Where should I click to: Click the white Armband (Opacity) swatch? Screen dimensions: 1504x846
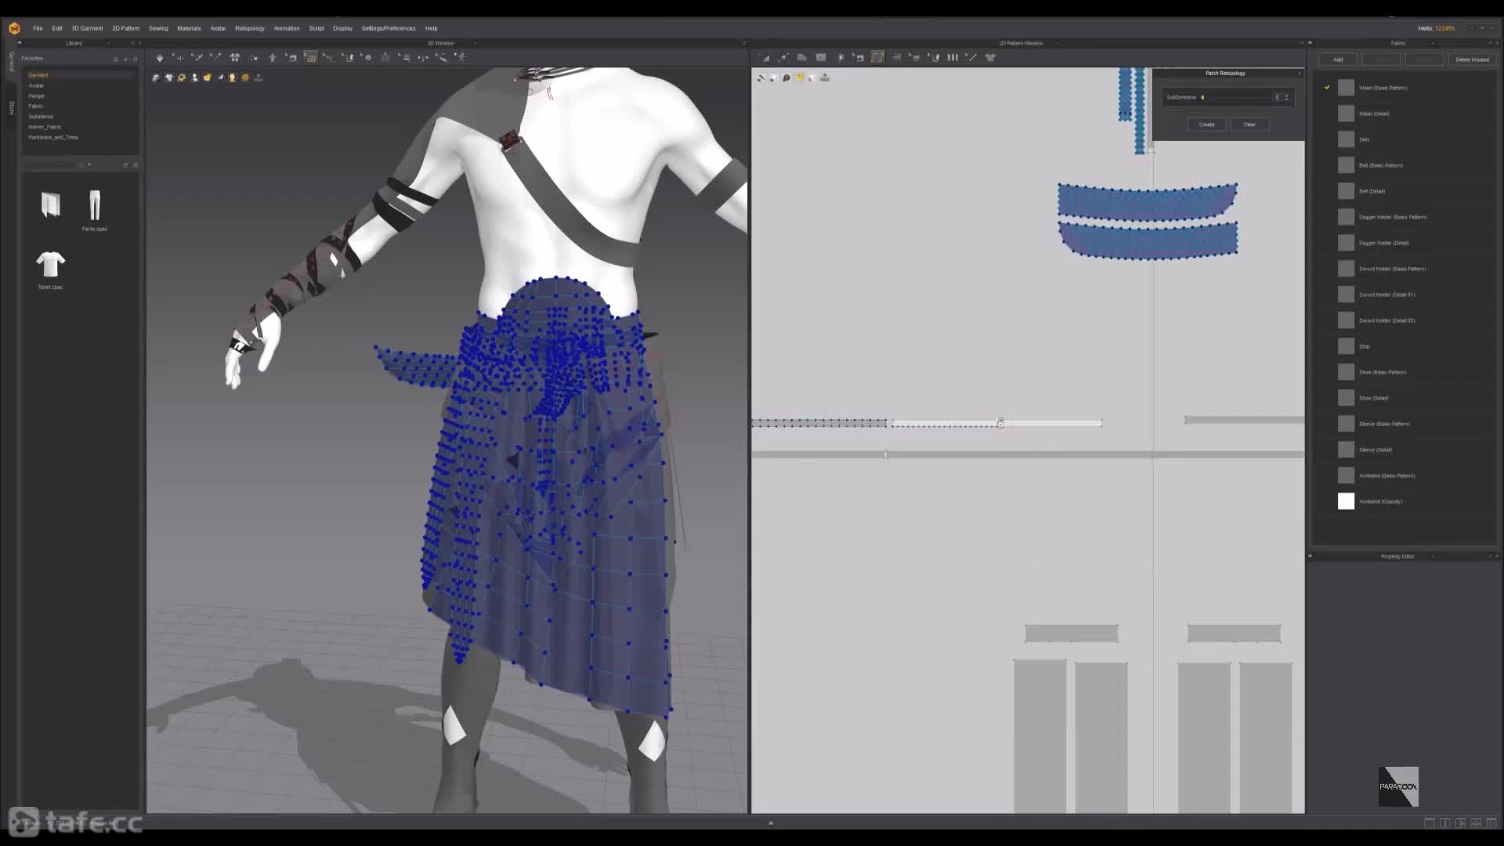pos(1346,501)
